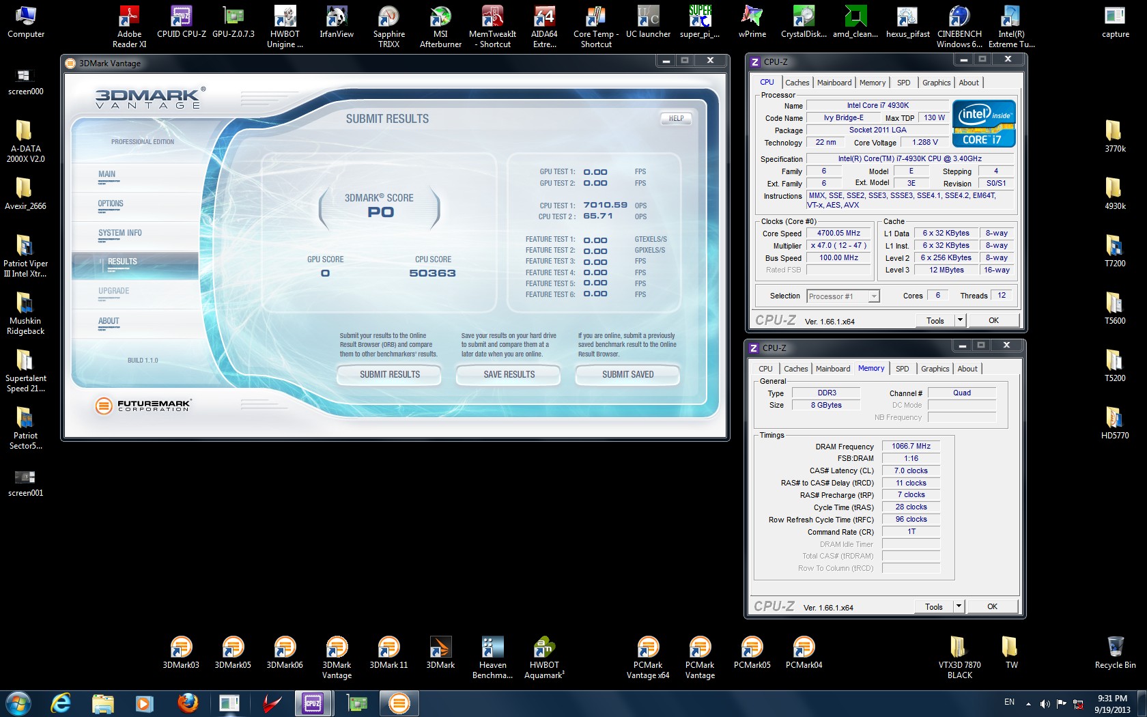
Task: Click Tools button in top CPU-Z window
Action: click(935, 320)
